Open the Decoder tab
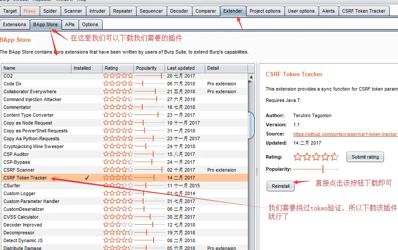The width and height of the screenshot is (398, 250). (179, 11)
